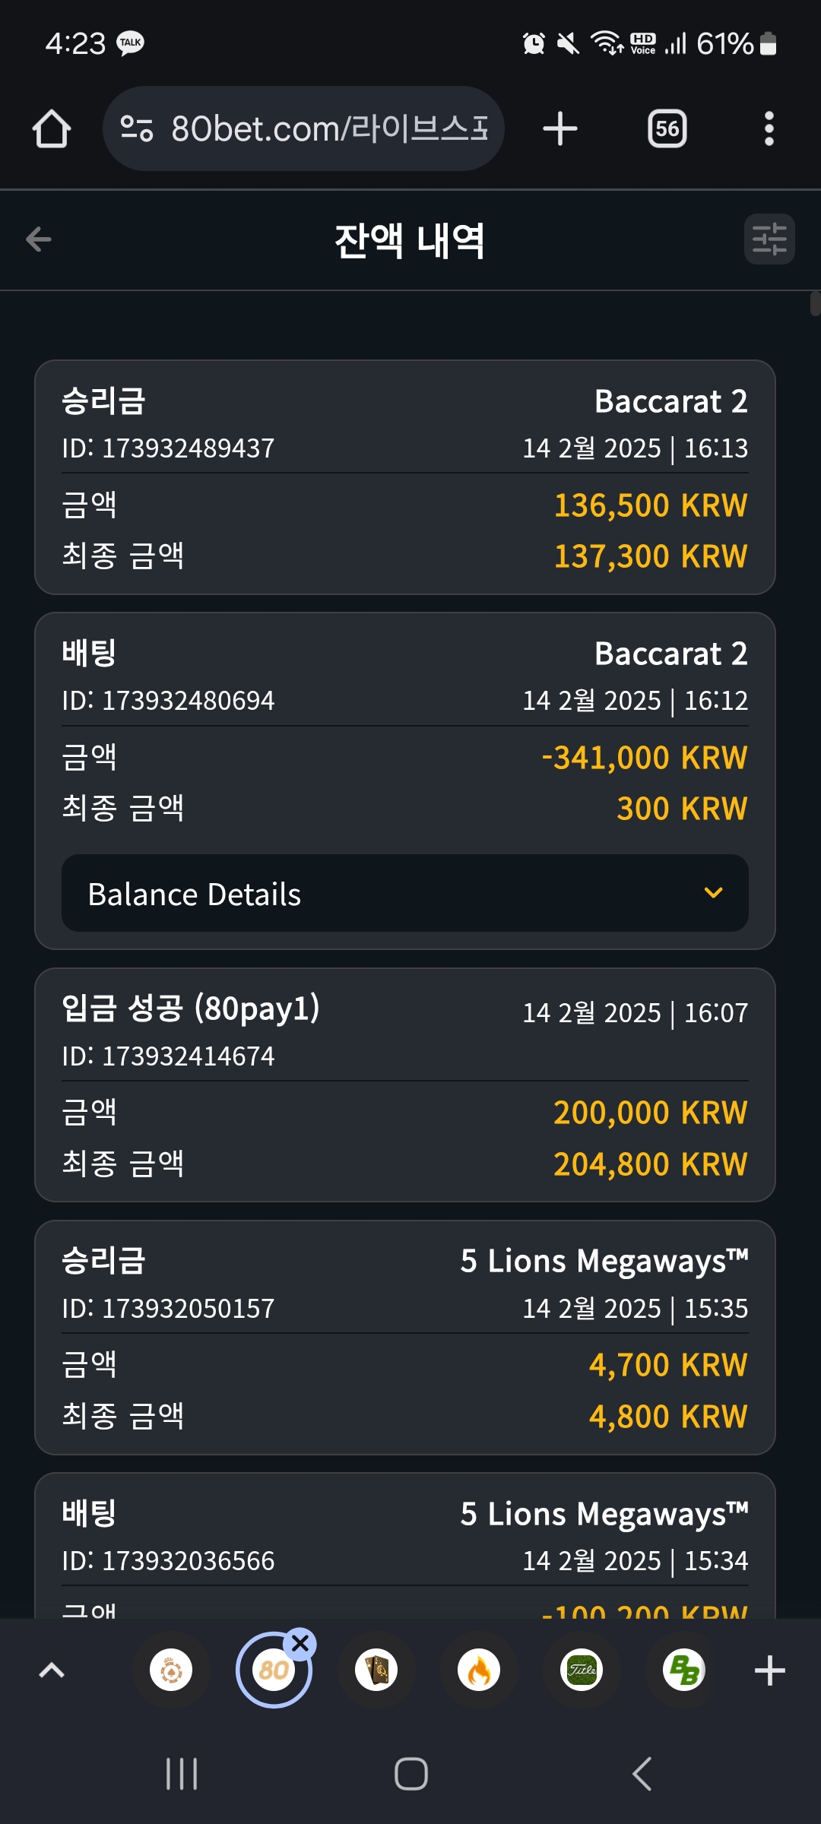Go back with the page arrow icon
This screenshot has height=1824, width=821.
39,239
